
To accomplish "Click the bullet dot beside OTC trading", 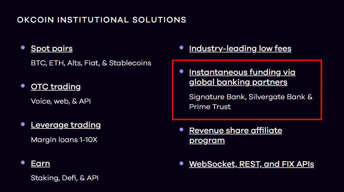I will click(23, 86).
